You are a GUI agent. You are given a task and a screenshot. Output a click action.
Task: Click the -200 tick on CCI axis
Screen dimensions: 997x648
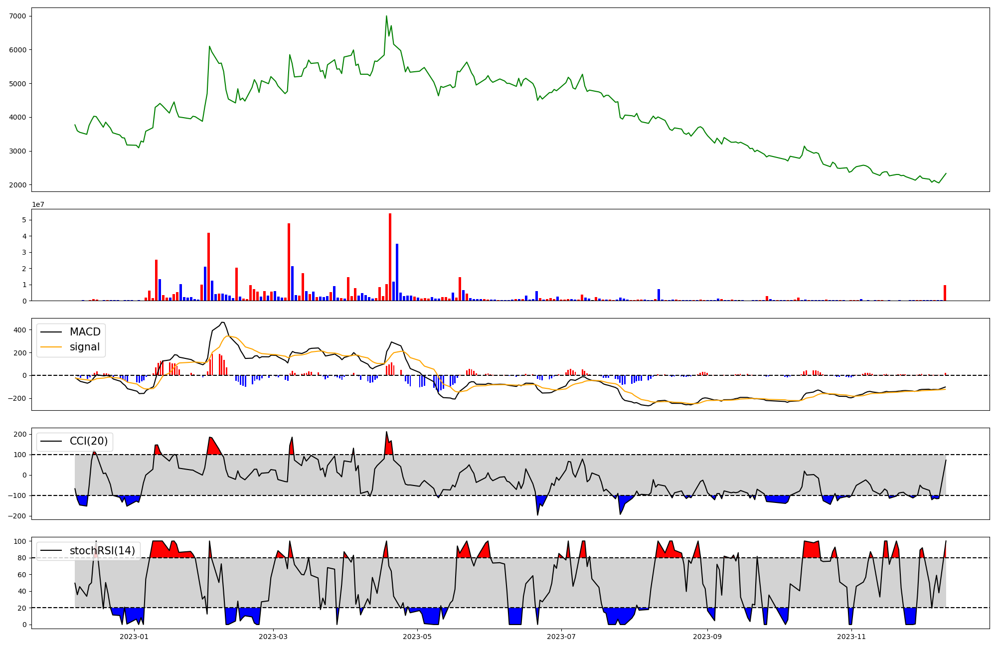17,516
